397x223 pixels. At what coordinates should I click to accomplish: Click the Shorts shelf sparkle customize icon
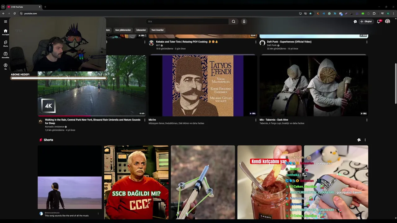pos(359,140)
